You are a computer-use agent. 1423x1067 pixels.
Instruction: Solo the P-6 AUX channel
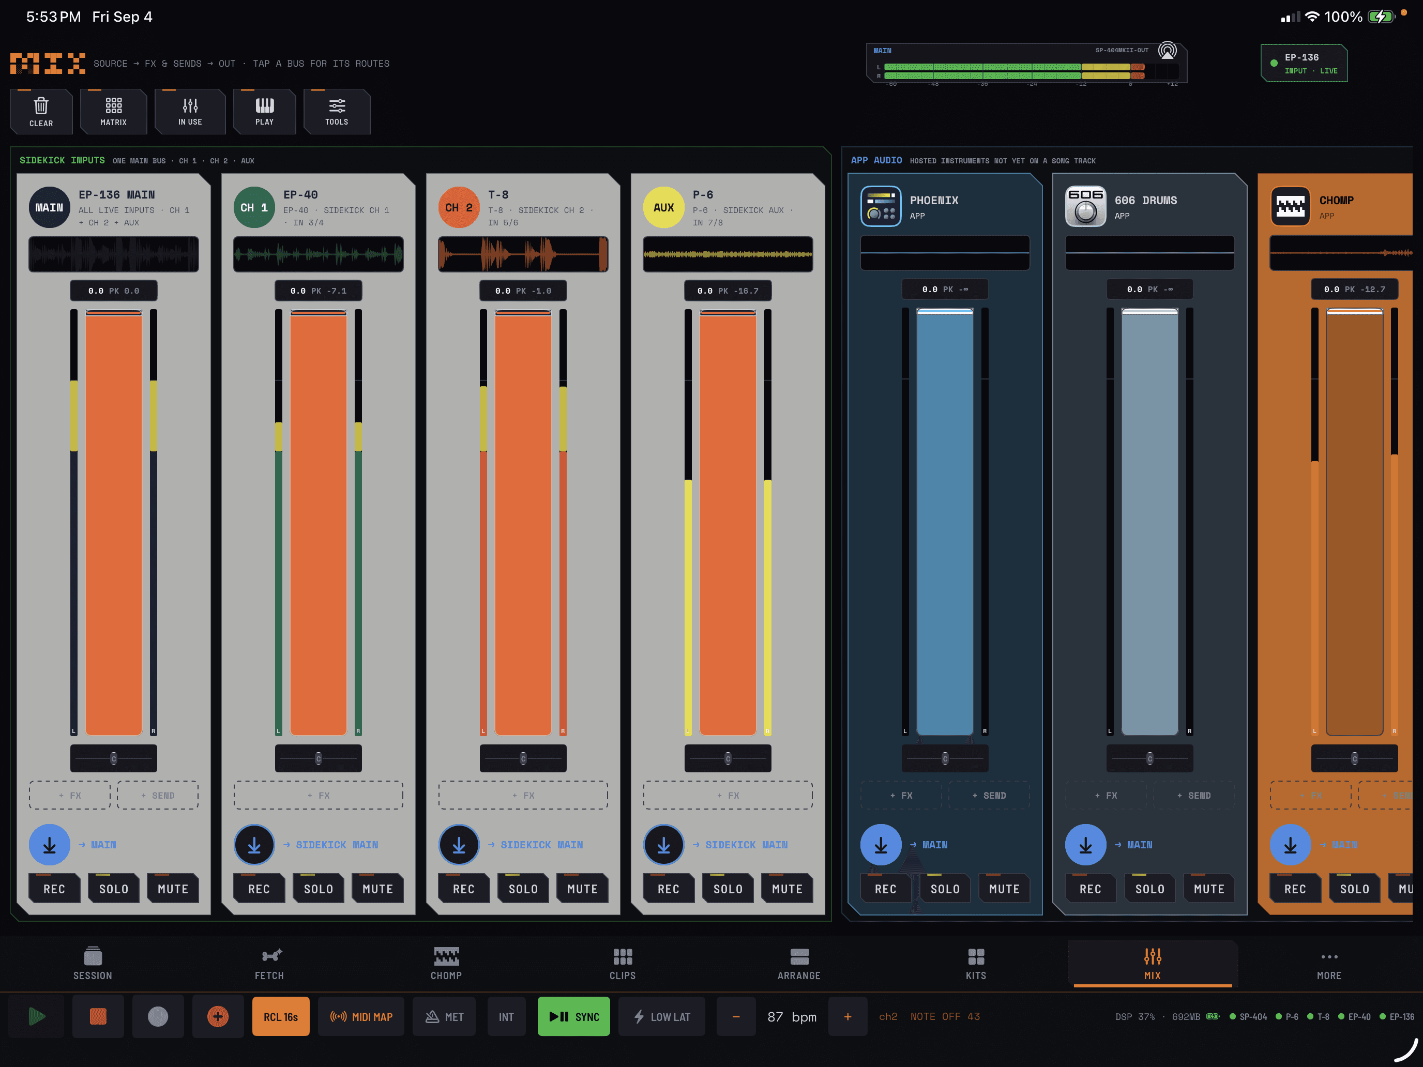click(728, 888)
